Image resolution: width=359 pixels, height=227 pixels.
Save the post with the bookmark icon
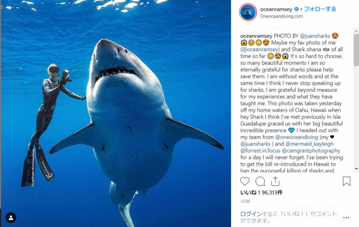346,181
